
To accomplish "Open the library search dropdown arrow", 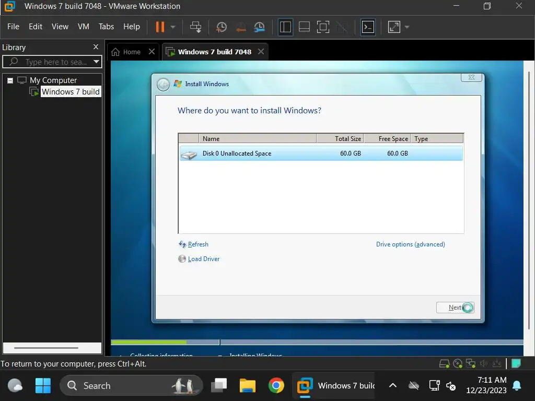I will click(97, 62).
